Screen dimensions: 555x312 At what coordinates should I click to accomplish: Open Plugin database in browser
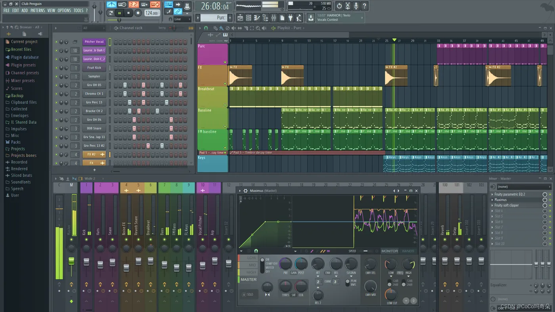25,57
